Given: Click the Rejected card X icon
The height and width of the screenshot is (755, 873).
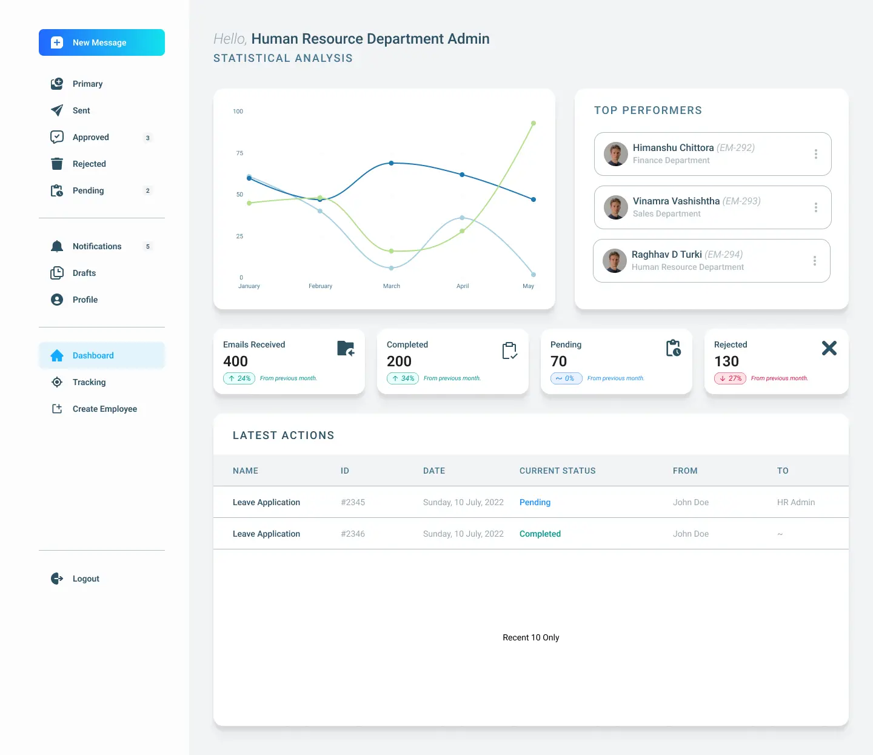Looking at the screenshot, I should click(x=829, y=347).
